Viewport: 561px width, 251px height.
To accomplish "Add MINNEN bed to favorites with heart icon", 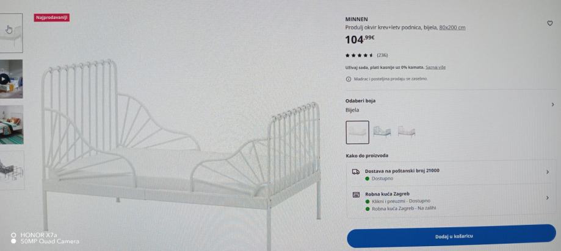I will coord(549,24).
